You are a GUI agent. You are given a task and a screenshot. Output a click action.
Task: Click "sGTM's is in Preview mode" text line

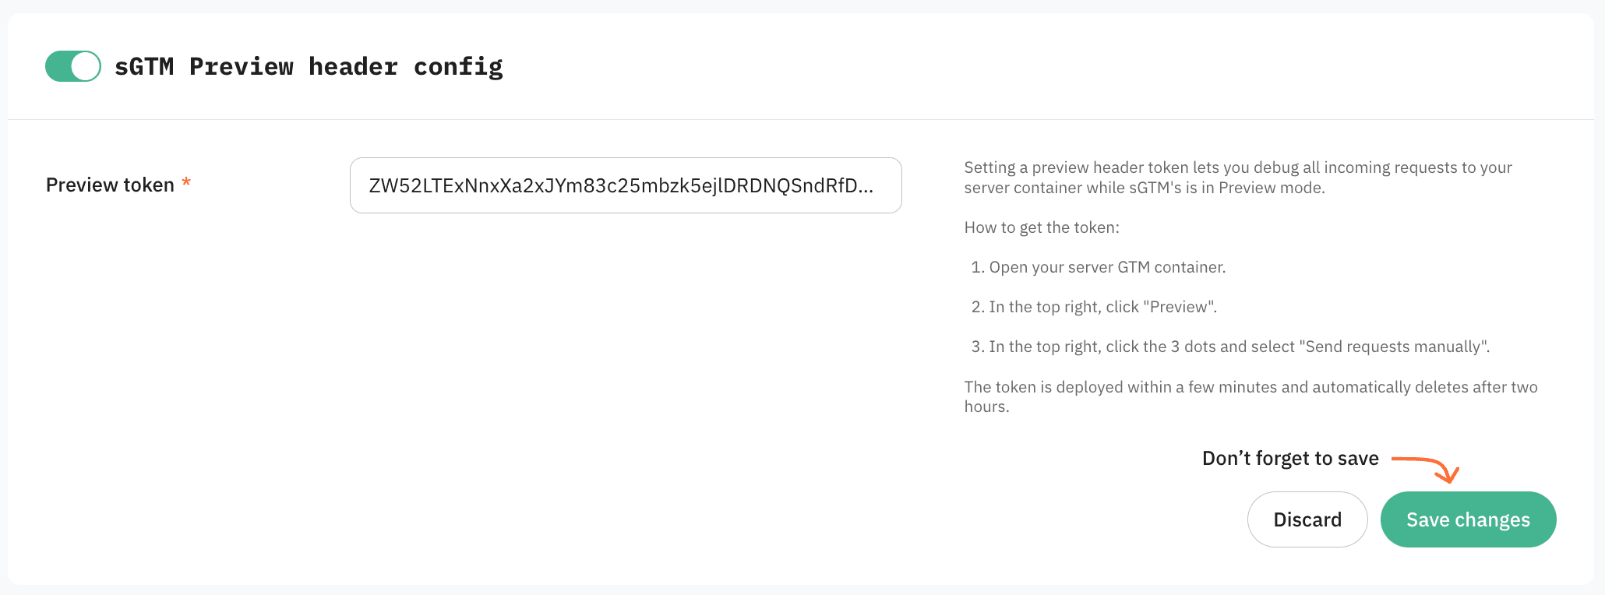[1226, 188]
